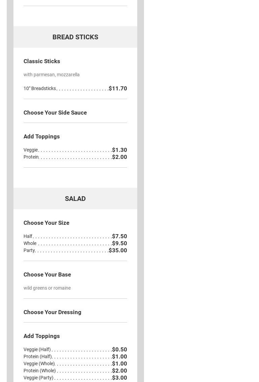
Task: Select the Veggie topping priced $1.30
Action: 31,150
